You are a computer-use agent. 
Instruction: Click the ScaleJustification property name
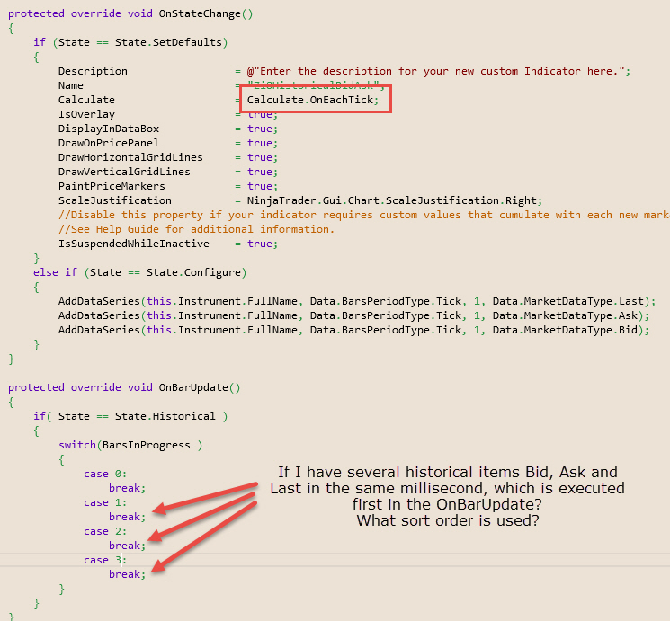115,200
